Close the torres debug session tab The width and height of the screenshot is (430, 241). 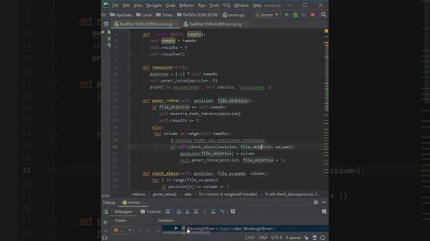coord(143,203)
